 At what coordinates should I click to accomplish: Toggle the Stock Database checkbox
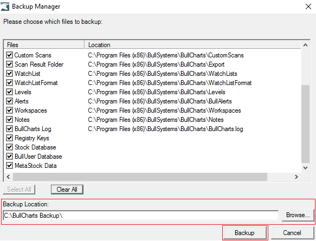(9, 147)
